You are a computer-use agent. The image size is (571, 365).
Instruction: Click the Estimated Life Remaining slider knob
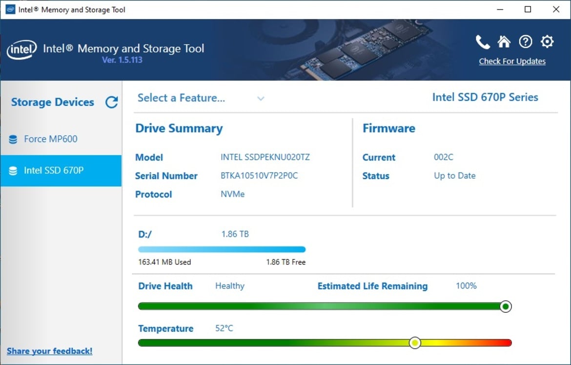(506, 307)
